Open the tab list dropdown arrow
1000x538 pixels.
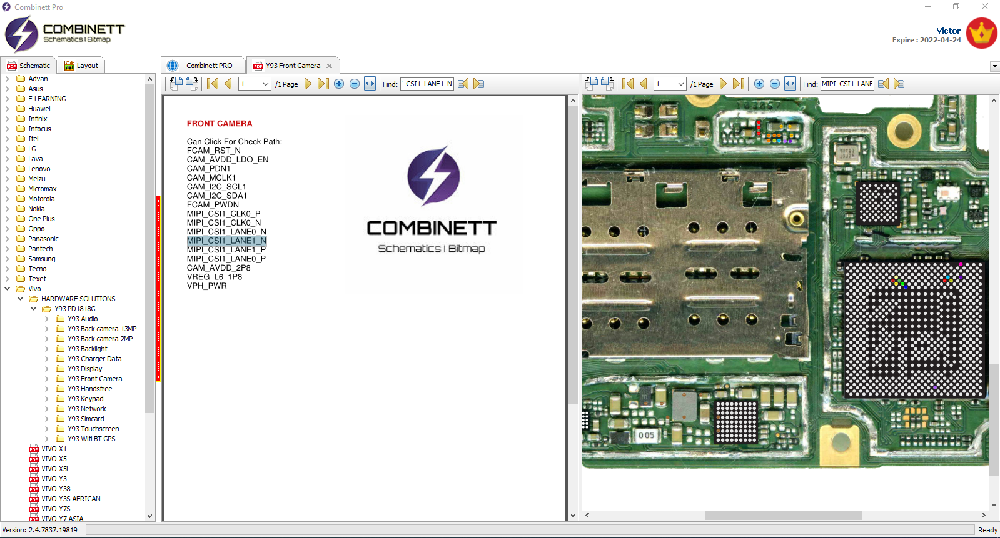point(994,66)
